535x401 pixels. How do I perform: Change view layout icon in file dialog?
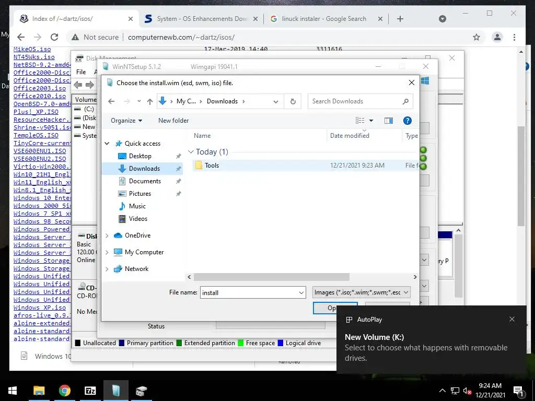[x=360, y=121]
